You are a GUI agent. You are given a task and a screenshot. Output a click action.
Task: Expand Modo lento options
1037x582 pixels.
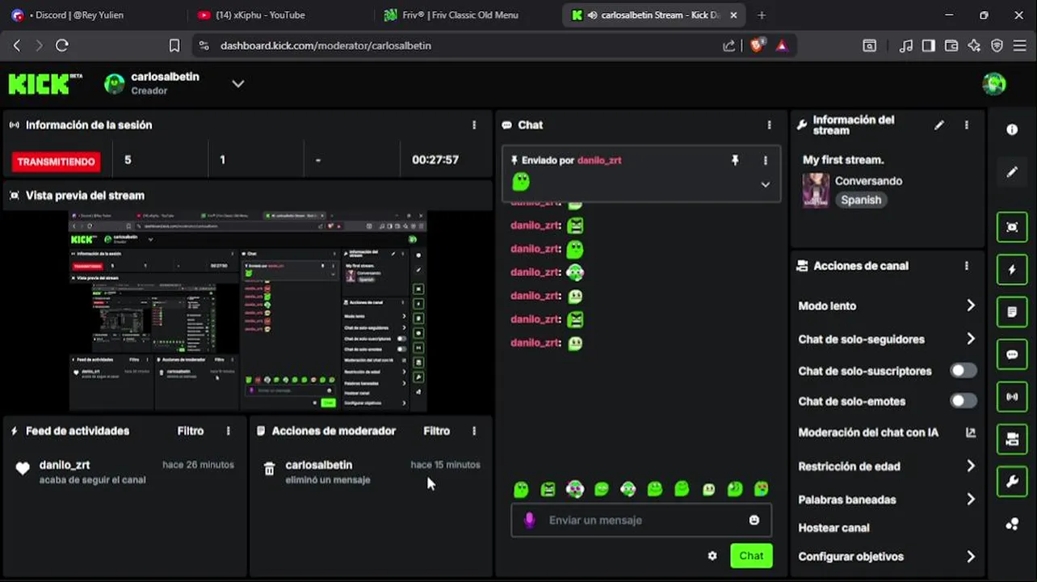point(971,306)
